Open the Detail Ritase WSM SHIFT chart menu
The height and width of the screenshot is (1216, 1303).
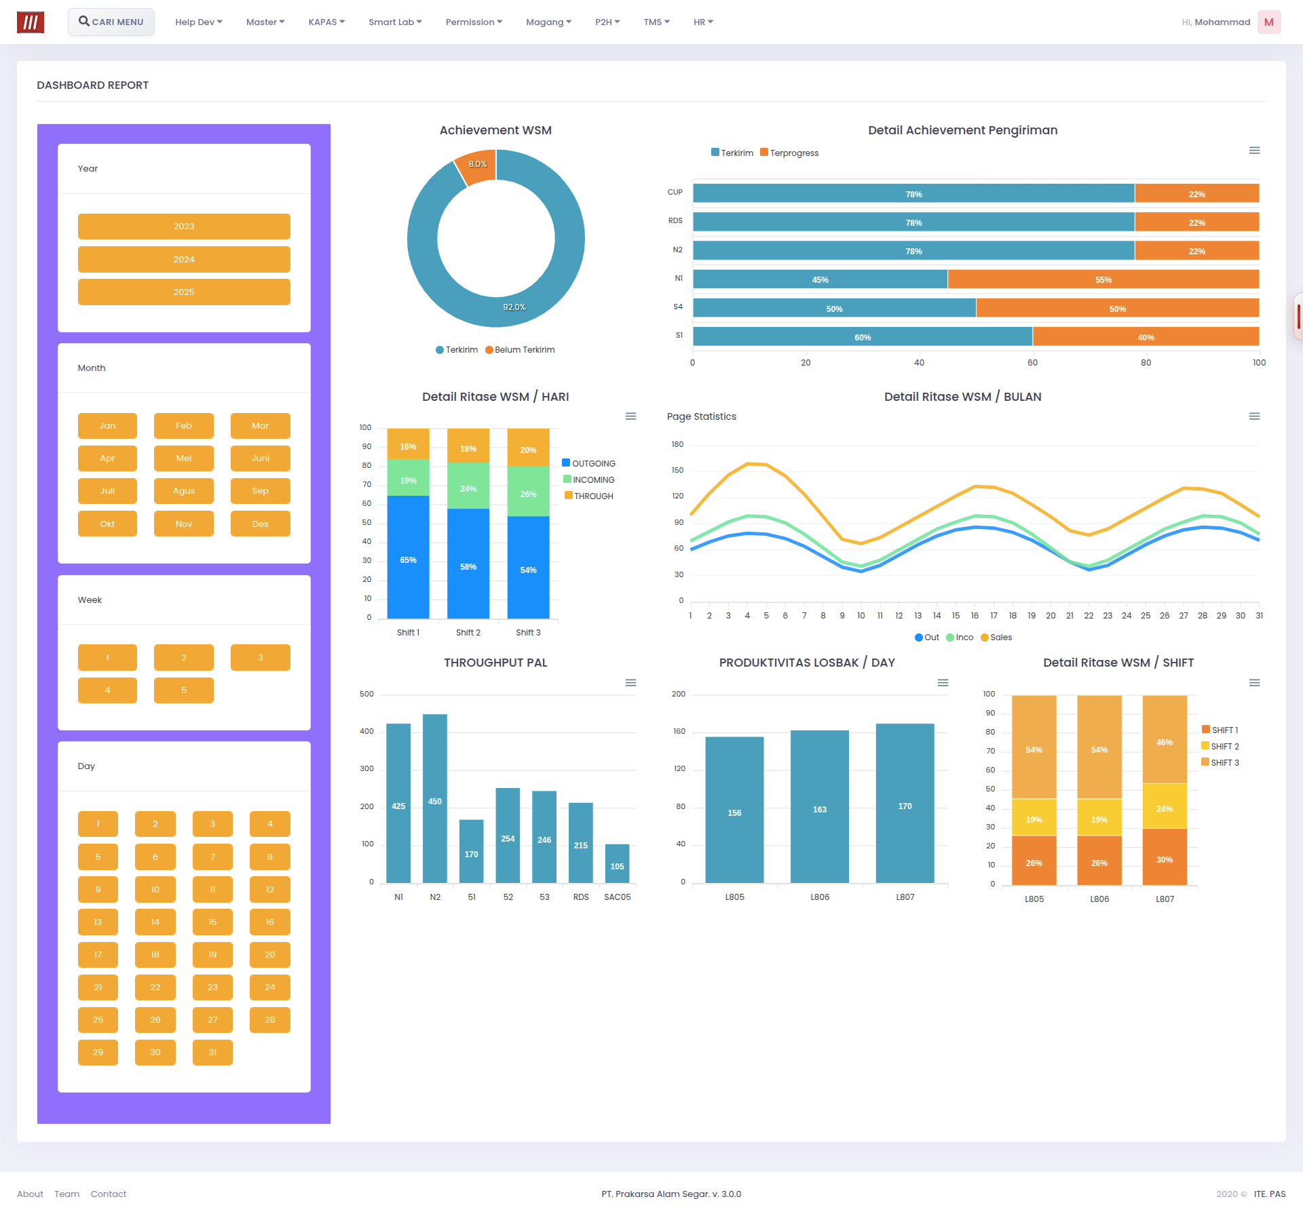pyautogui.click(x=1254, y=683)
